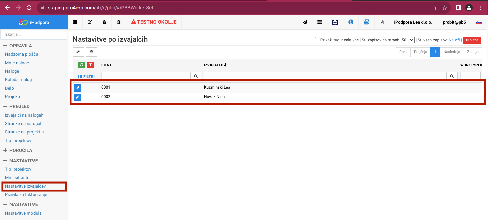Open Moje naloge

coord(17,63)
